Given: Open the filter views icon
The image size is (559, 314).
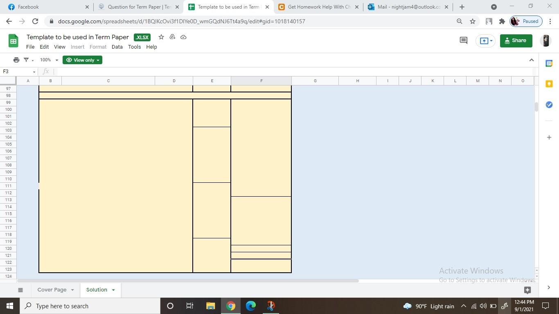Looking at the screenshot, I should point(26,60).
